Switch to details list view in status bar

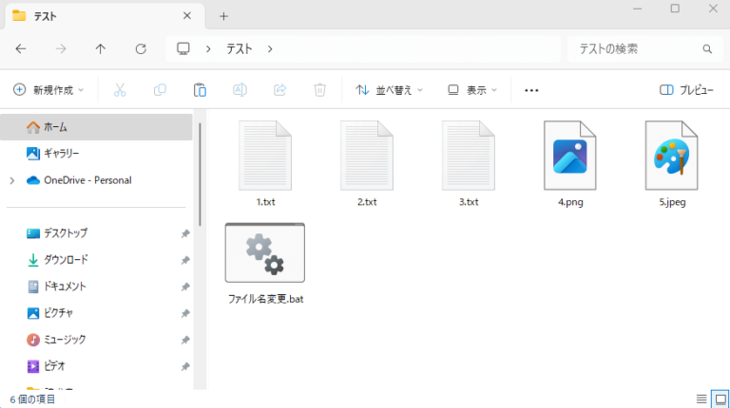[x=701, y=399]
